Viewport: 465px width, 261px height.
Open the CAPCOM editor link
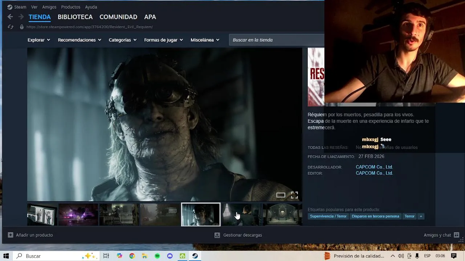coord(374,173)
